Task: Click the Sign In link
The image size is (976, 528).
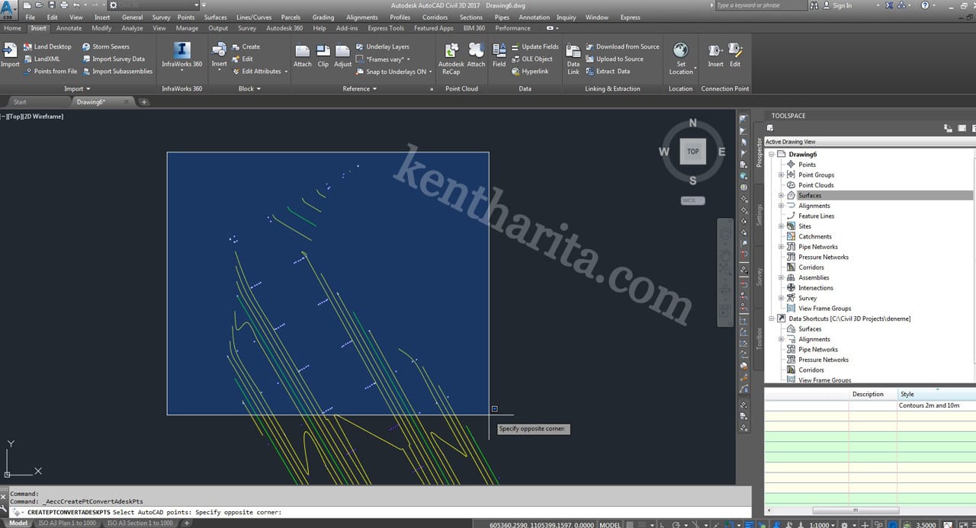Action: point(842,5)
